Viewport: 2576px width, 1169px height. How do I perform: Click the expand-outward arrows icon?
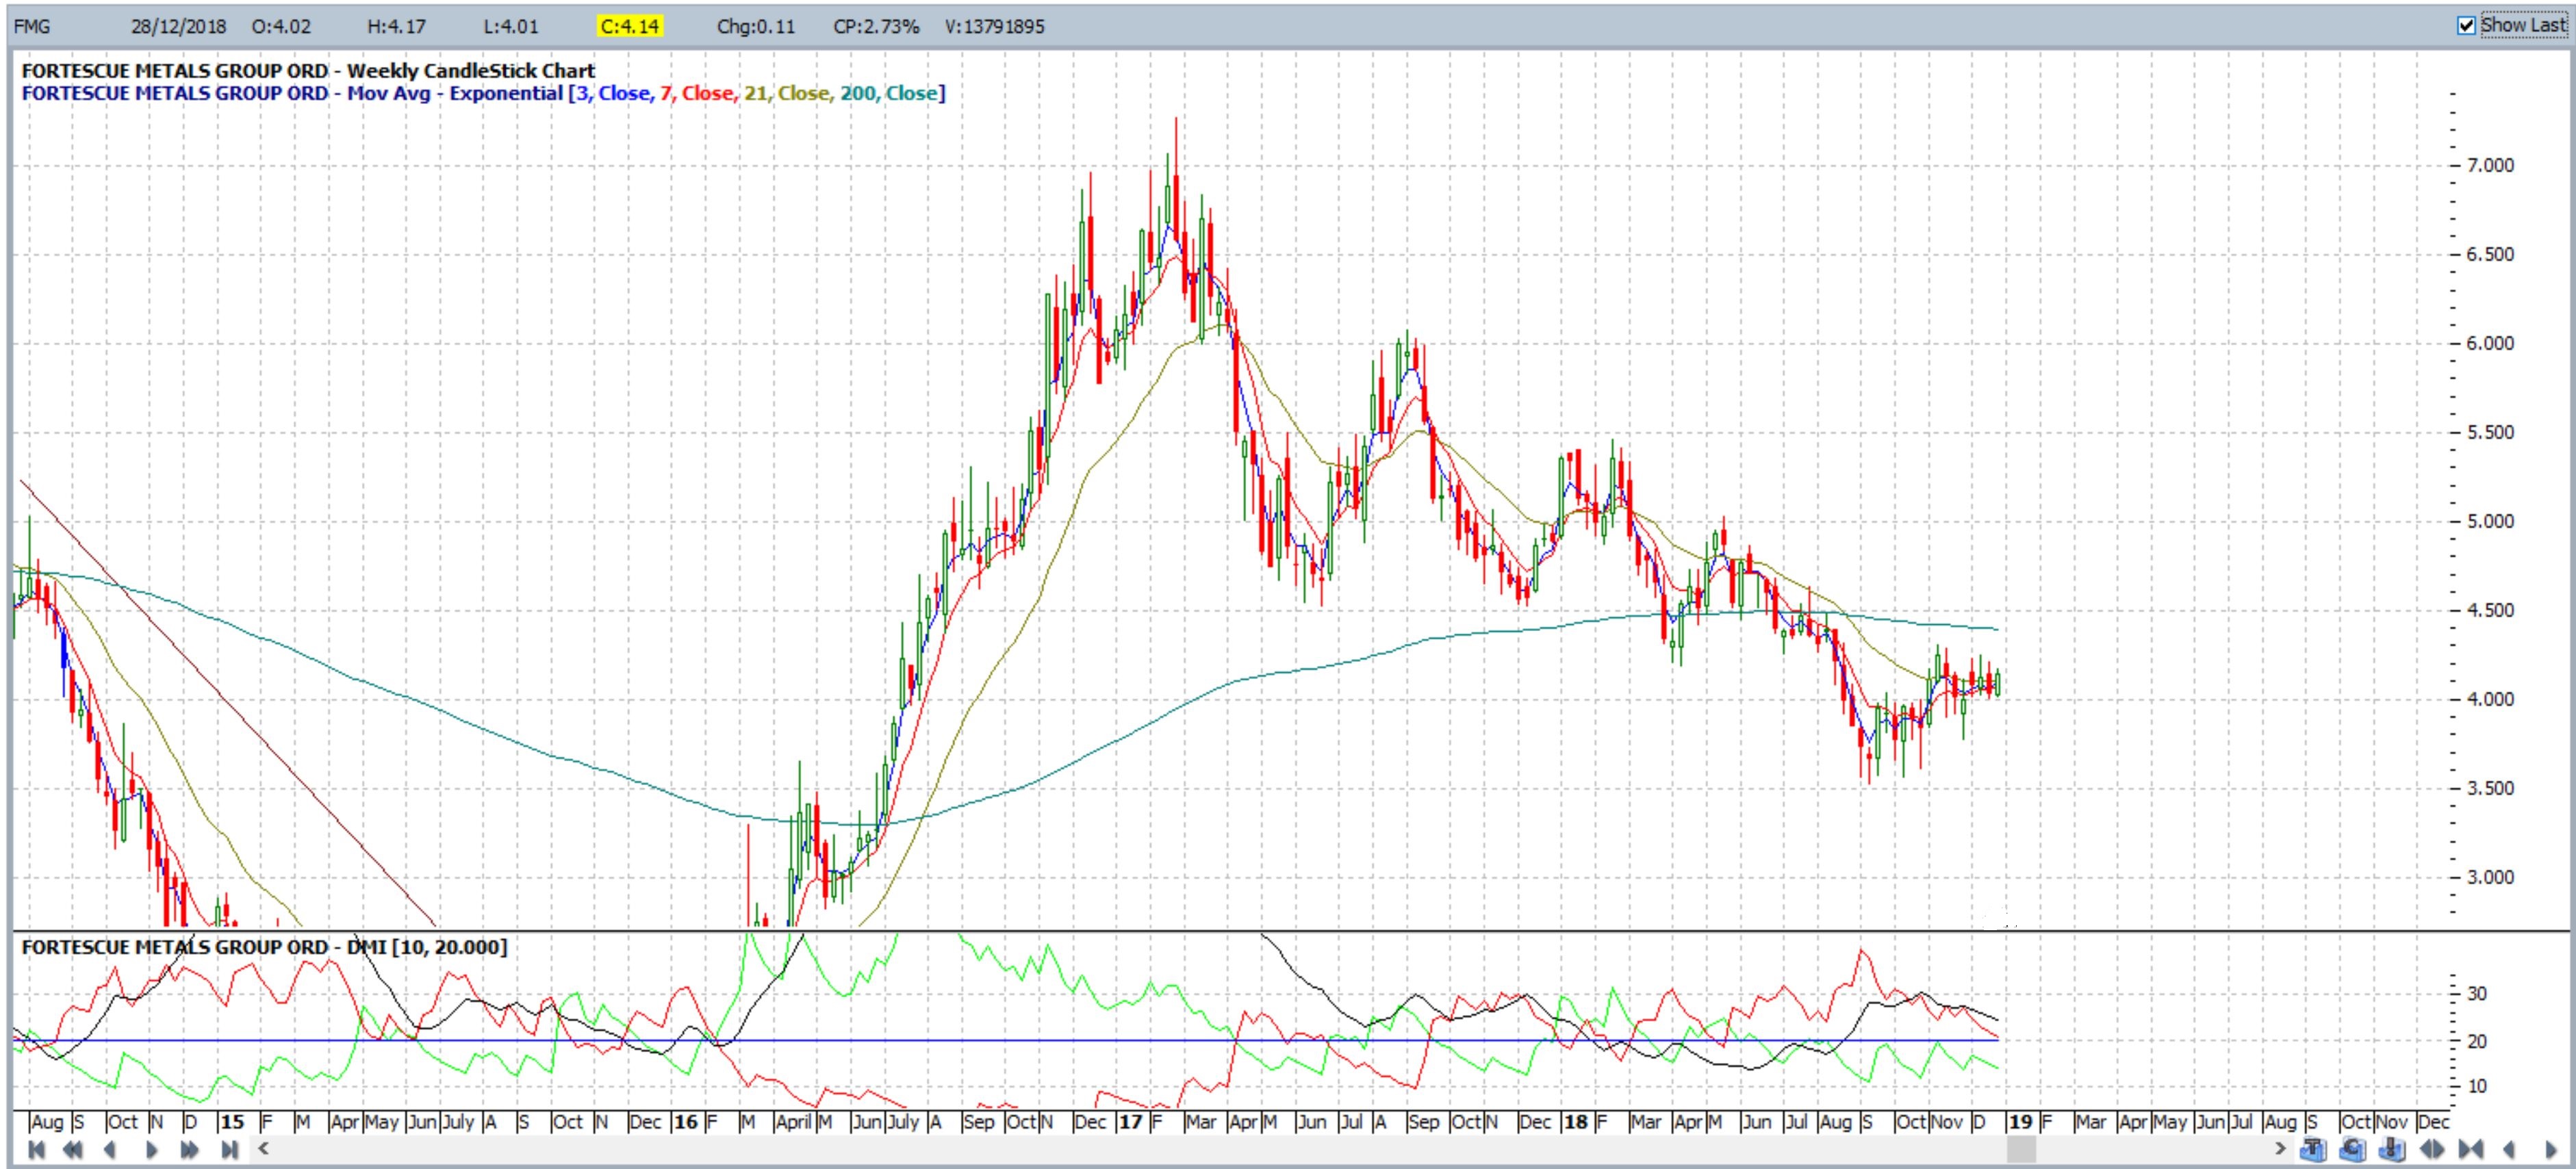(x=2432, y=1149)
